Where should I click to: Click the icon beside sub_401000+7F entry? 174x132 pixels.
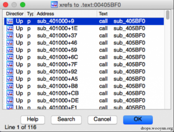click(x=10, y=65)
